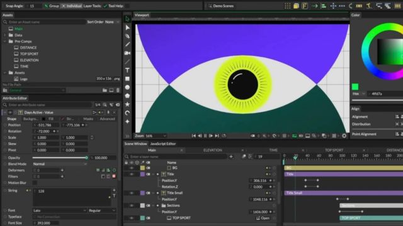
Task: Click Add Deformer plus button
Action: point(62,170)
